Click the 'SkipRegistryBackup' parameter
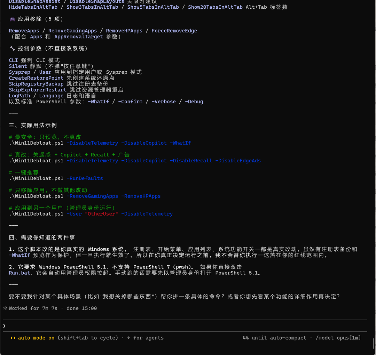Screen dimensions: 376x355 [x=36, y=84]
